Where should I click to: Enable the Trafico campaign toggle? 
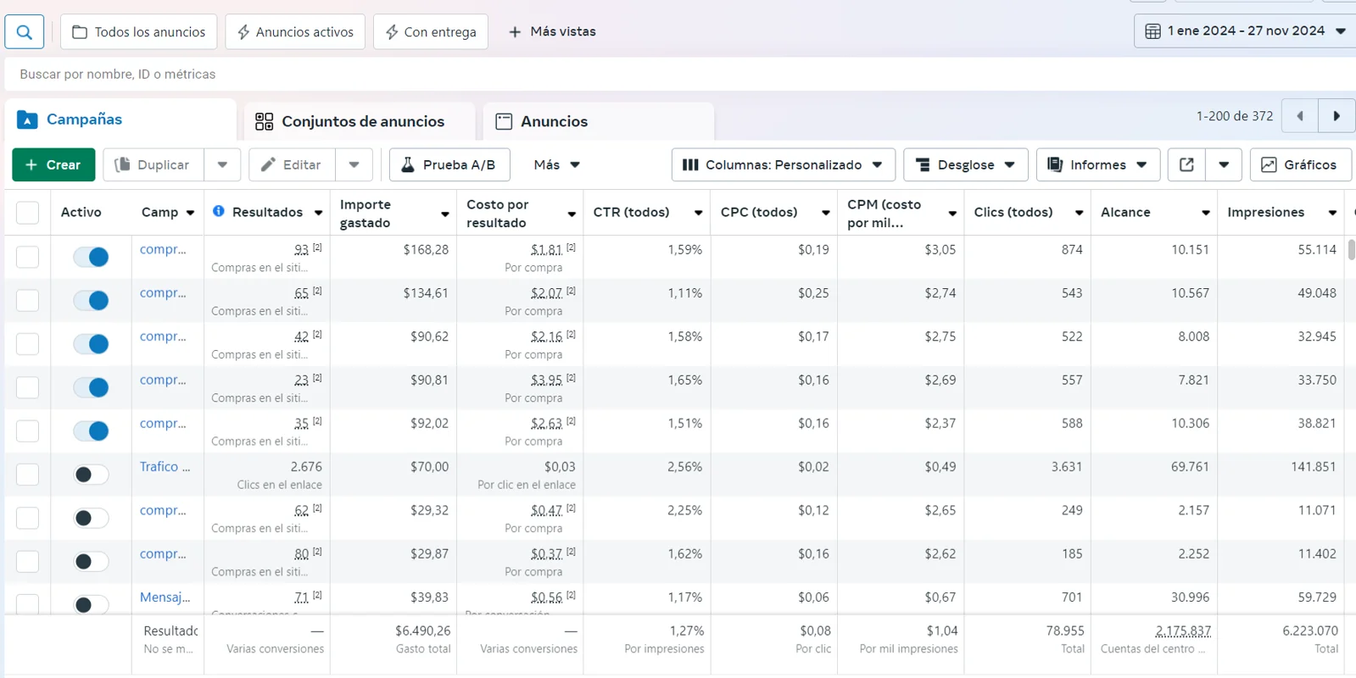coord(92,474)
